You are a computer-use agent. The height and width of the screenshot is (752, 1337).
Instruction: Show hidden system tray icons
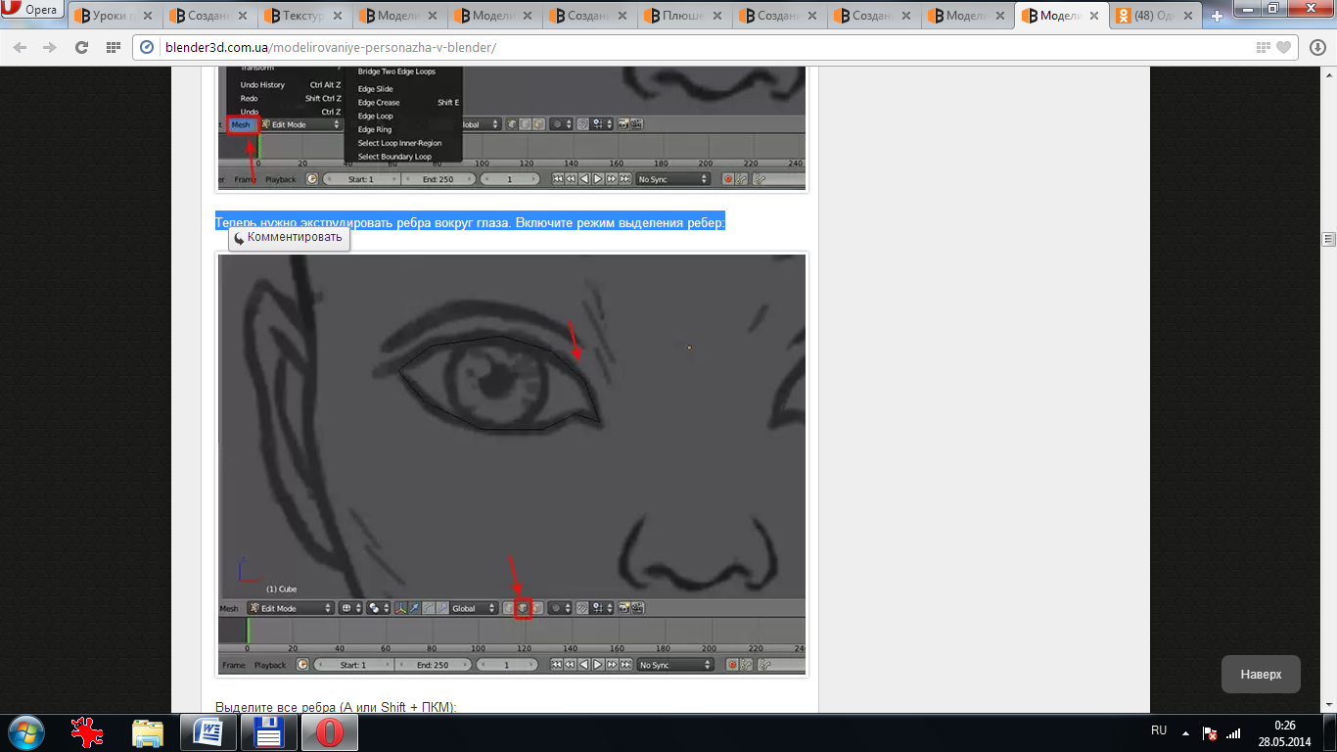pyautogui.click(x=1186, y=731)
